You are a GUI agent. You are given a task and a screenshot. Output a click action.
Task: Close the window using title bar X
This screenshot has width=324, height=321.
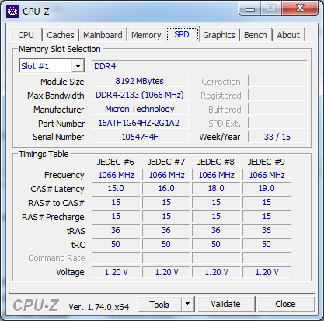pos(300,9)
